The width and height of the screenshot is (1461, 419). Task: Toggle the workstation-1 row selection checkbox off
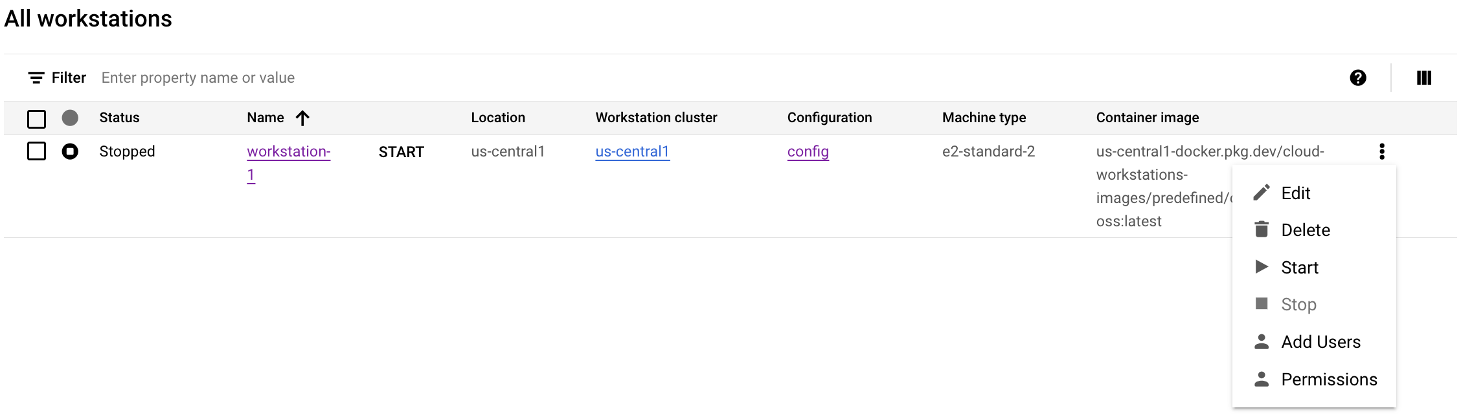click(x=36, y=151)
